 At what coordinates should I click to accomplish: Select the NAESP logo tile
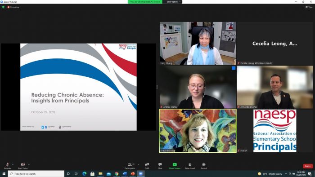point(275,131)
